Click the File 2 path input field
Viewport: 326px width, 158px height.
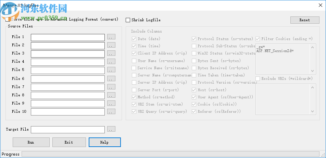click(68, 46)
